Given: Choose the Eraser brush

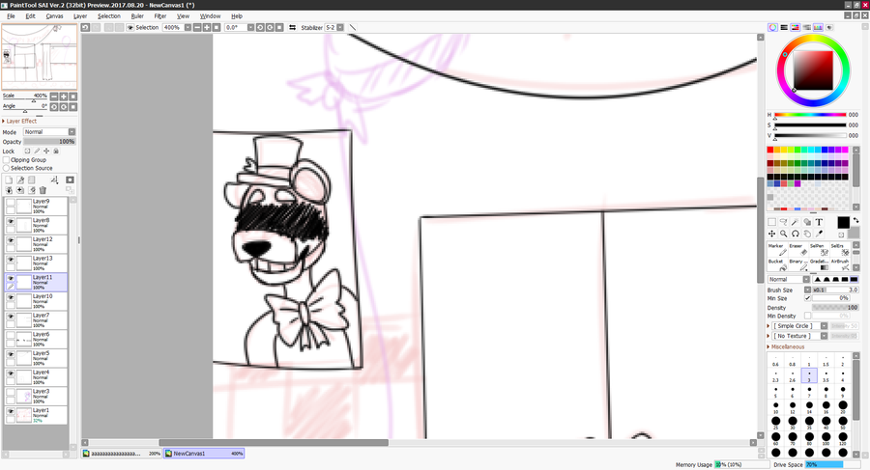Looking at the screenshot, I should coord(797,249).
